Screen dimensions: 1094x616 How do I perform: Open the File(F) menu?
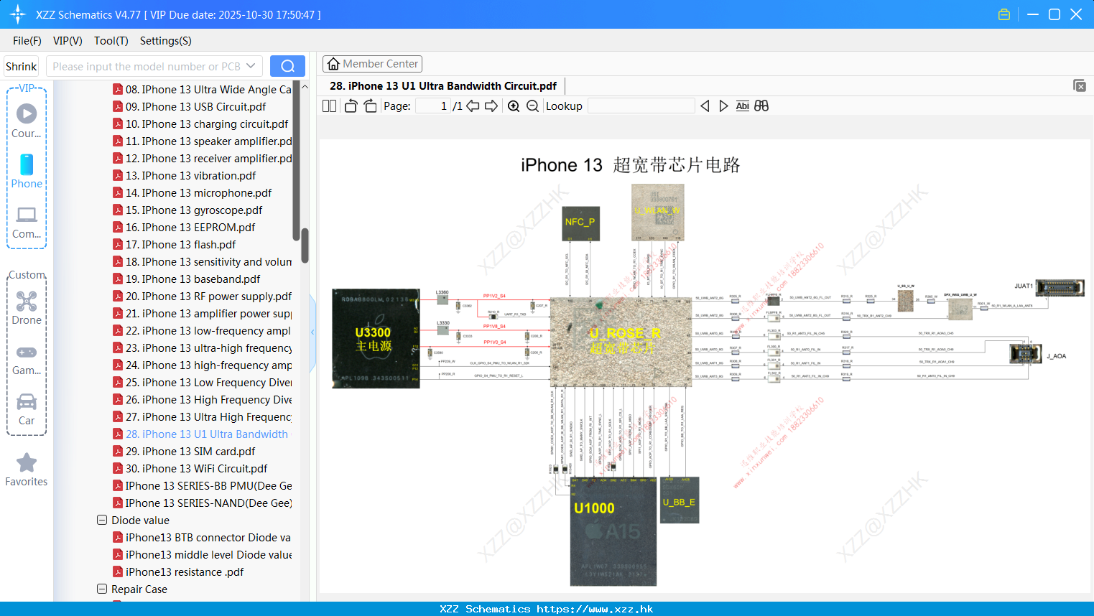27,41
